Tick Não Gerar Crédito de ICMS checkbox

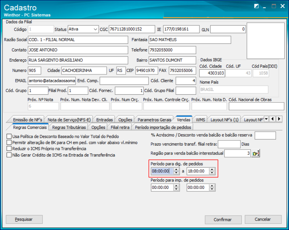click(9, 155)
